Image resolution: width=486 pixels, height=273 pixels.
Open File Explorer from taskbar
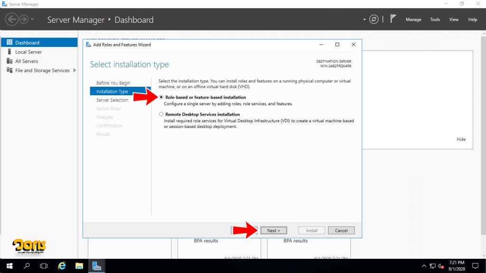click(79, 266)
